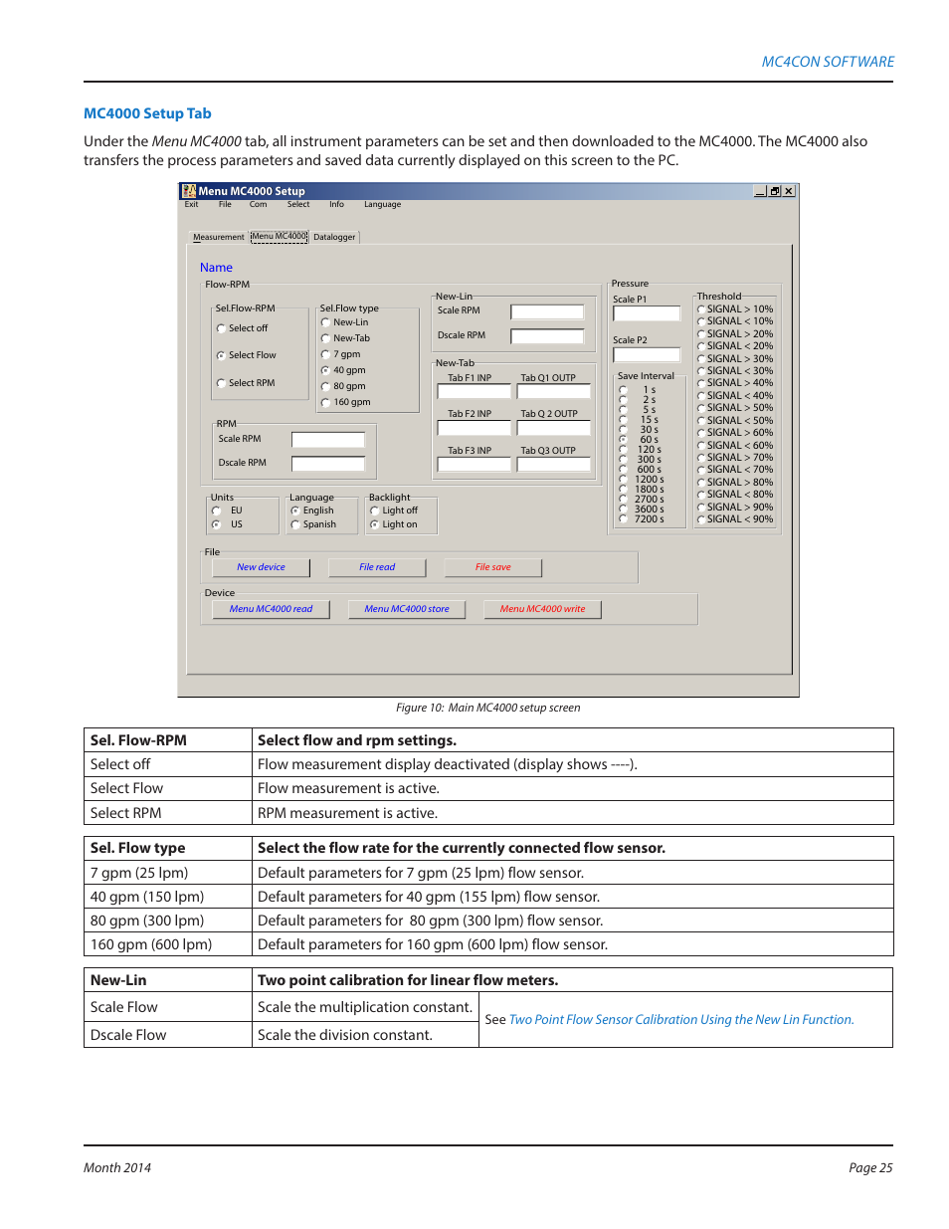
Task: Open the File menu
Action: [x=225, y=204]
